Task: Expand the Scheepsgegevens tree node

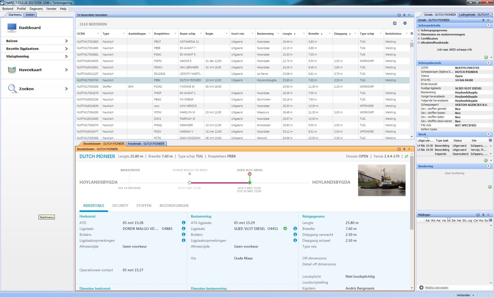Action: 419,30
